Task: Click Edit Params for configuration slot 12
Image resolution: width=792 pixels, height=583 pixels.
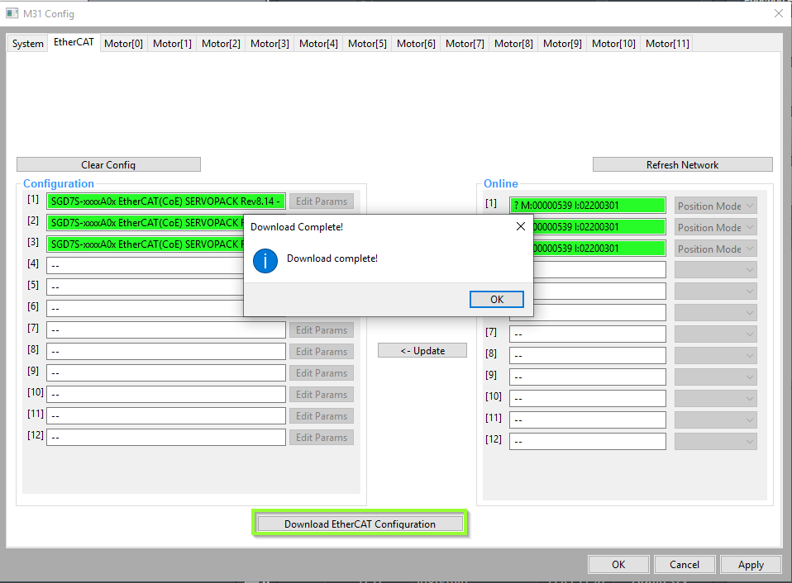Action: click(322, 438)
